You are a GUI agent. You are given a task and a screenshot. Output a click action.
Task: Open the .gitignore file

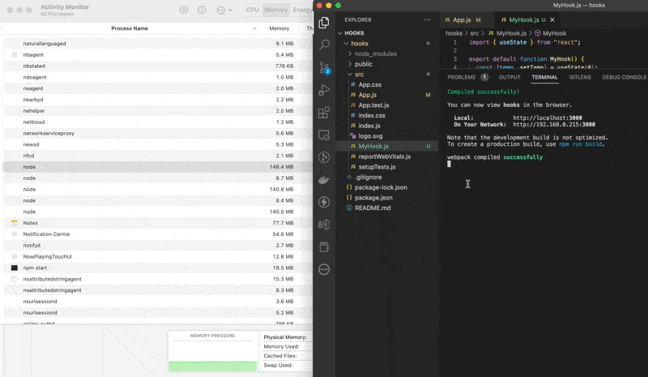click(x=368, y=177)
